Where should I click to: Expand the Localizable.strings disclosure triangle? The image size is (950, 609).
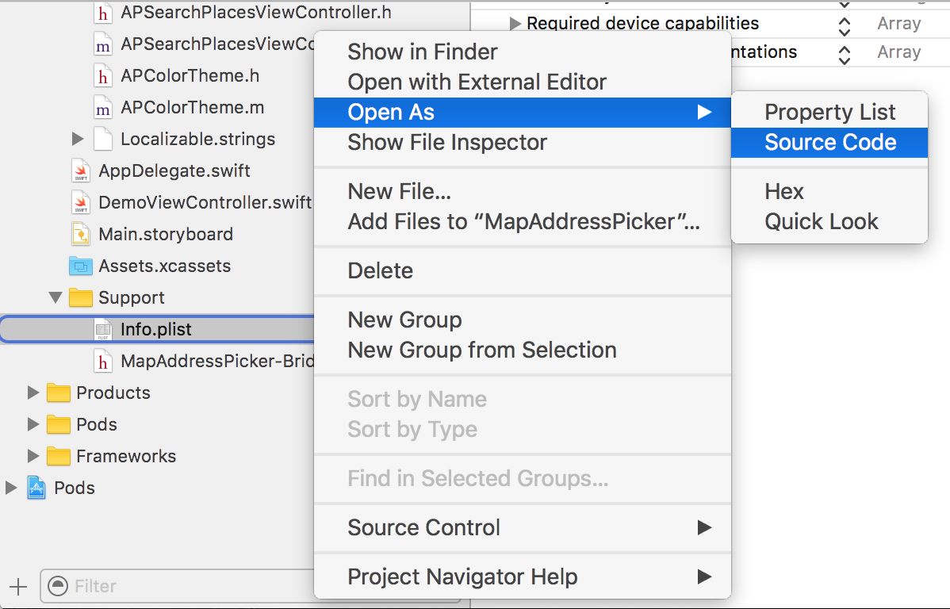78,140
